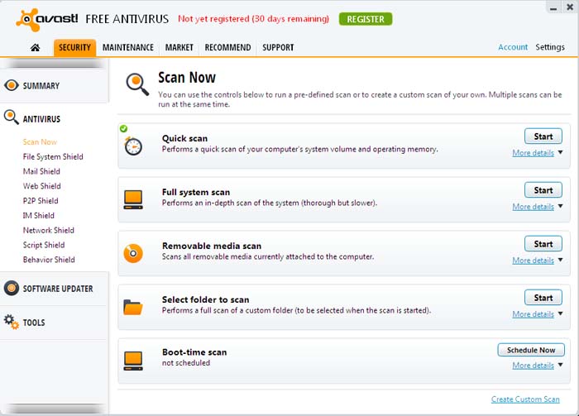Expand More details arrow for Removable media scan
579x416 pixels.
561,260
